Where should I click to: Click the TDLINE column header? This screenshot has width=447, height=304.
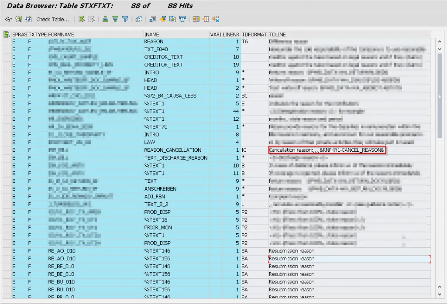point(278,34)
